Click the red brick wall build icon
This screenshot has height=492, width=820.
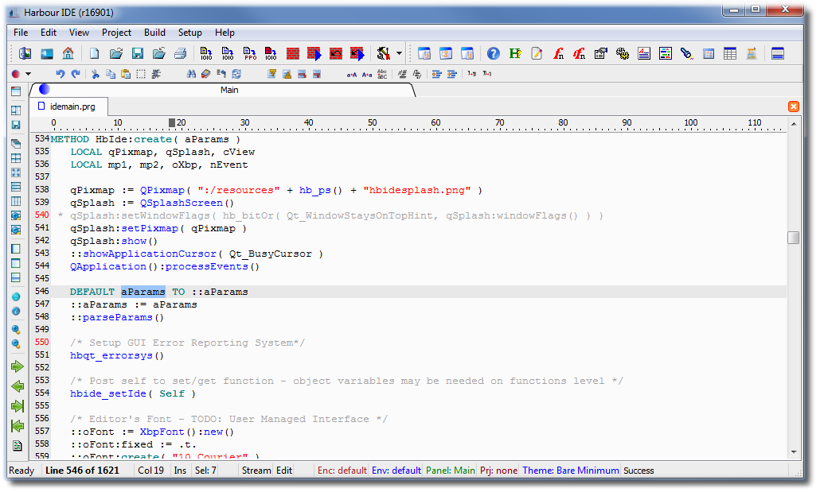point(293,53)
